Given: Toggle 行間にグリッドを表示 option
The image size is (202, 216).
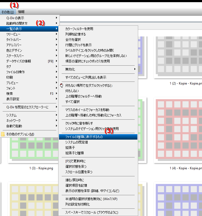Looking at the screenshot, I should point(98,45).
